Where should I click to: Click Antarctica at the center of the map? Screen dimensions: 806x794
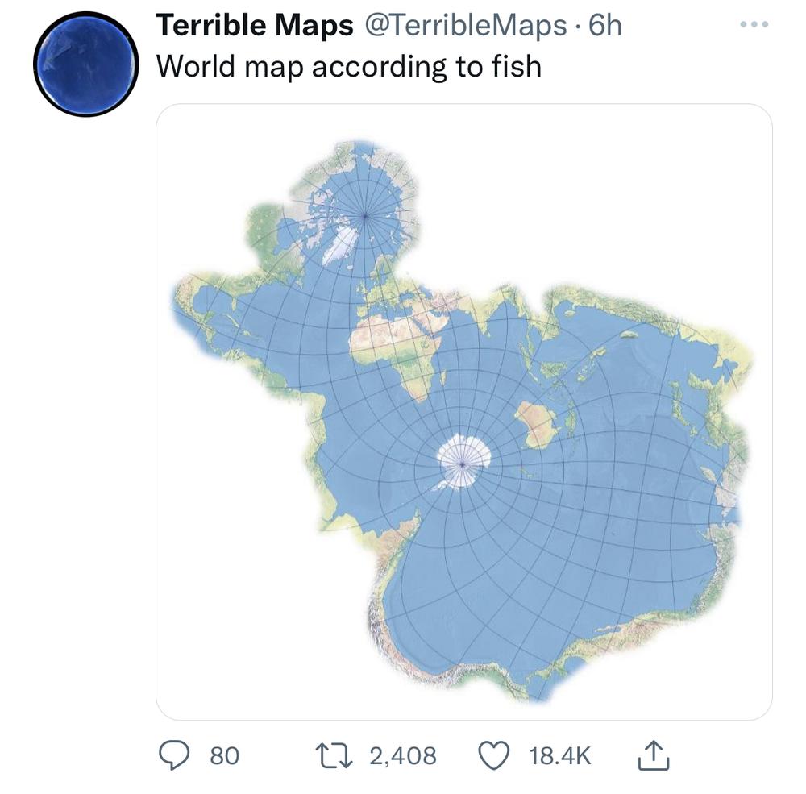pos(463,462)
